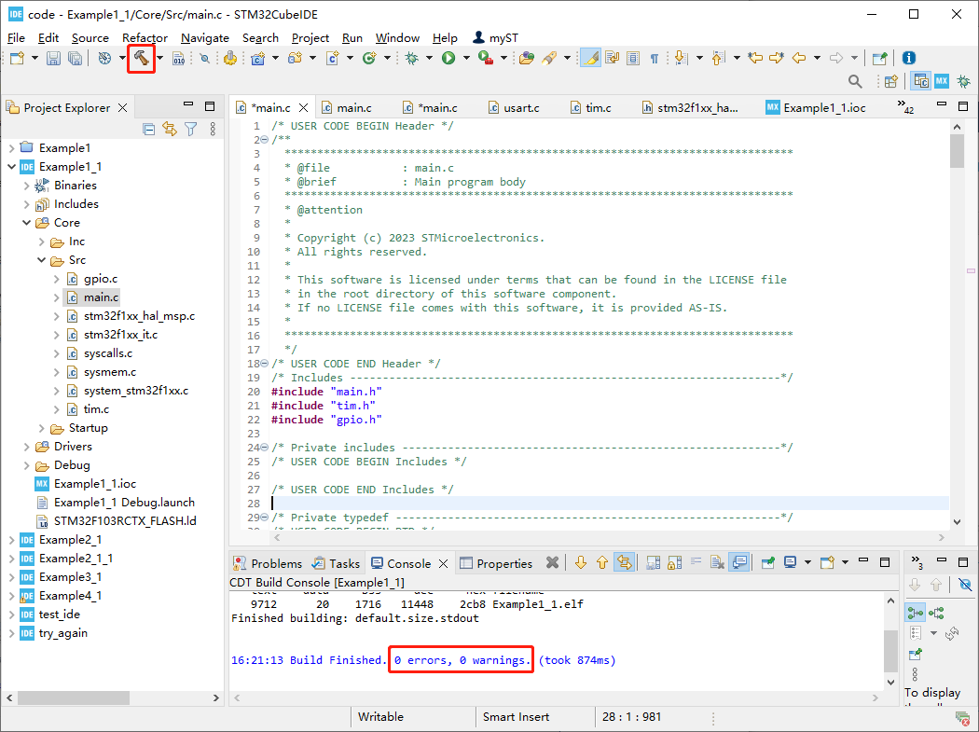Show hidden editor tabs list (»42)
This screenshot has height=732, width=979.
905,106
